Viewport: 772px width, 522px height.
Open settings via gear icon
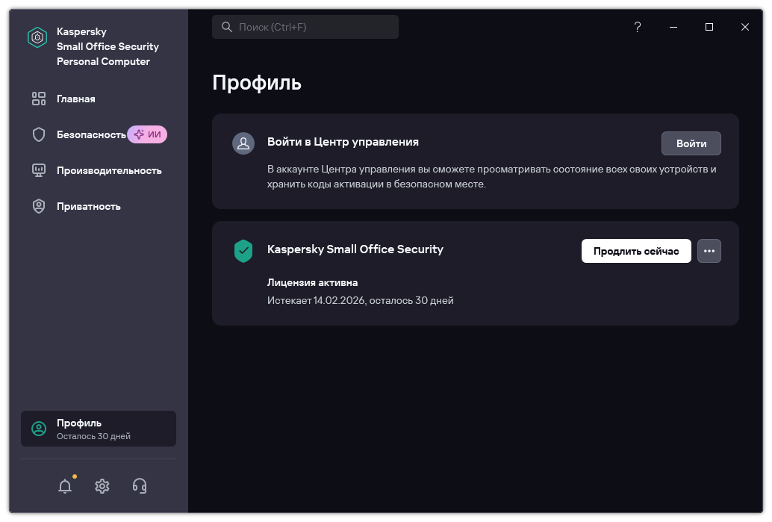tap(102, 486)
